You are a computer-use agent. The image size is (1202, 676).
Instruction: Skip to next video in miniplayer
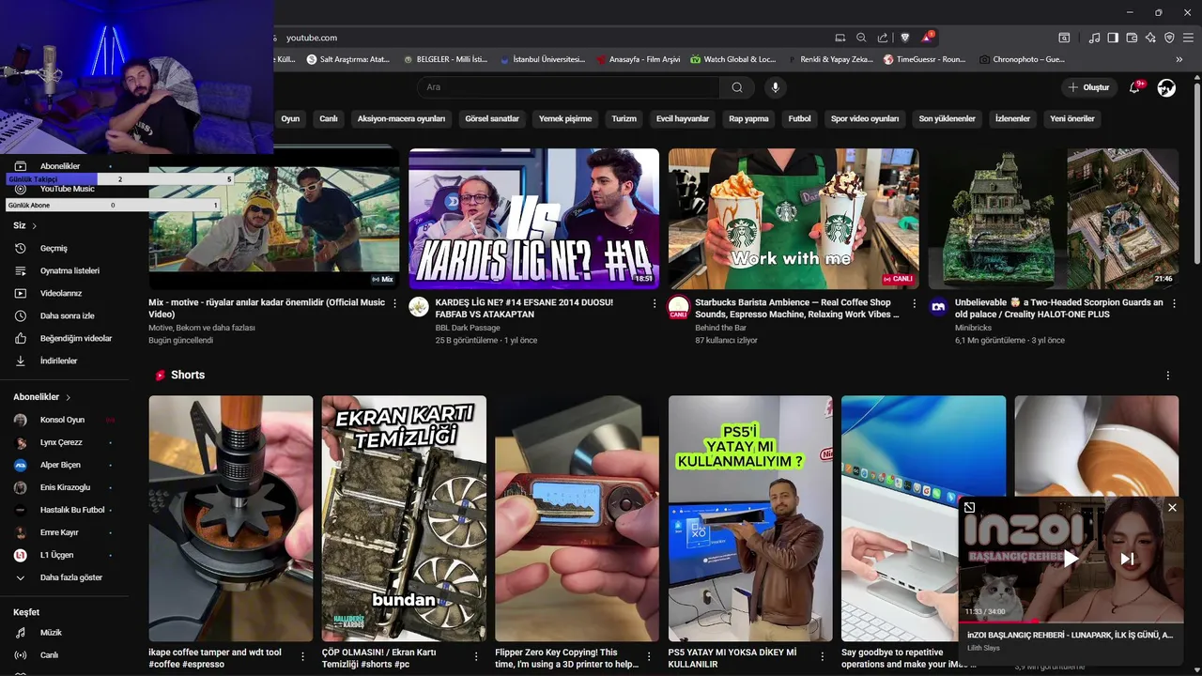click(x=1128, y=559)
